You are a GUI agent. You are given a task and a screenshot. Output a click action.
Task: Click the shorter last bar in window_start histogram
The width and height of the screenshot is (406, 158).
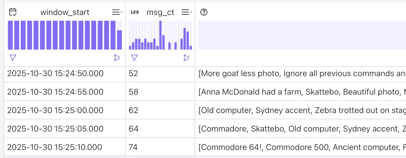point(119,40)
